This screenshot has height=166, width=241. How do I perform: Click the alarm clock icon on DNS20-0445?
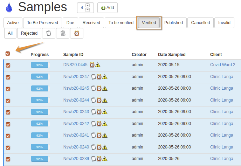pos(92,65)
